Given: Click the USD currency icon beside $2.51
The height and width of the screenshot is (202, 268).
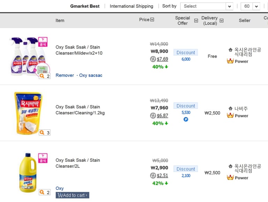Looking at the screenshot, I should (153, 175).
